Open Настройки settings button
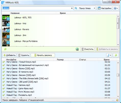 (104, 8)
